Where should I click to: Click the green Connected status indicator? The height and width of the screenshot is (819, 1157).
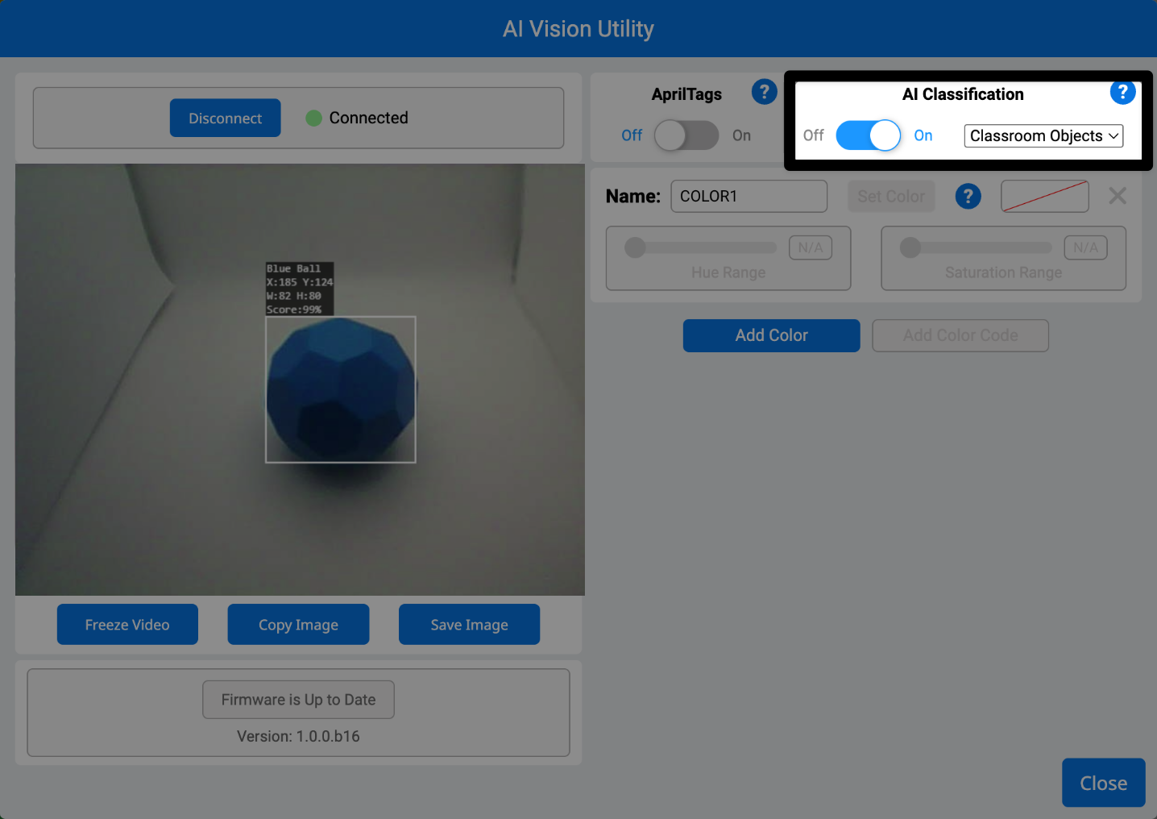pos(313,118)
